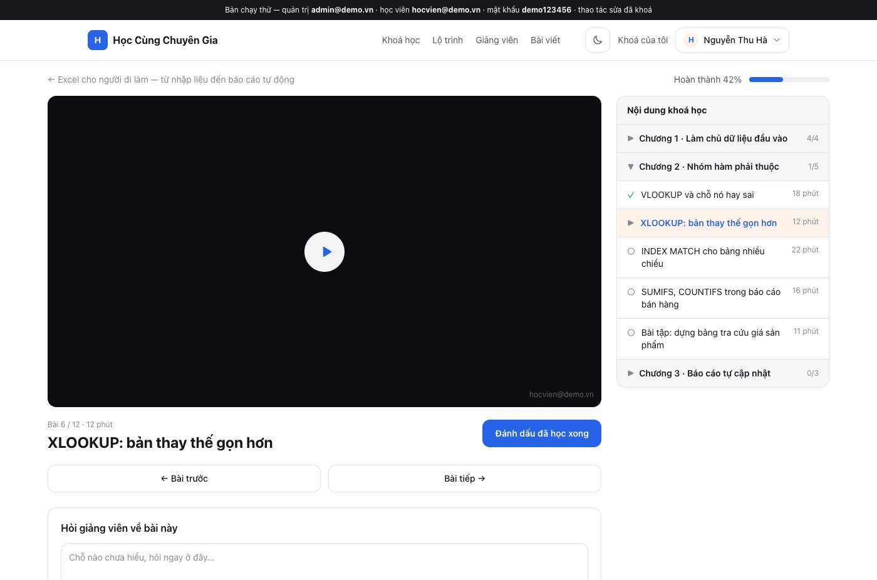
Task: Open Khoá của tôi link
Action: point(643,40)
